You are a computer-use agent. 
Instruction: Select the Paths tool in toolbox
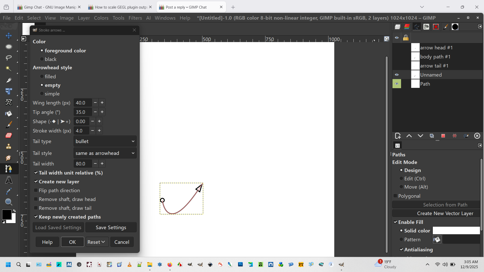(9, 169)
